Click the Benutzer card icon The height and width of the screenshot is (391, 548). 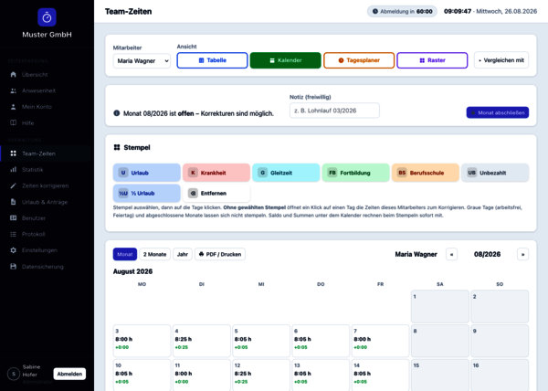[14, 217]
